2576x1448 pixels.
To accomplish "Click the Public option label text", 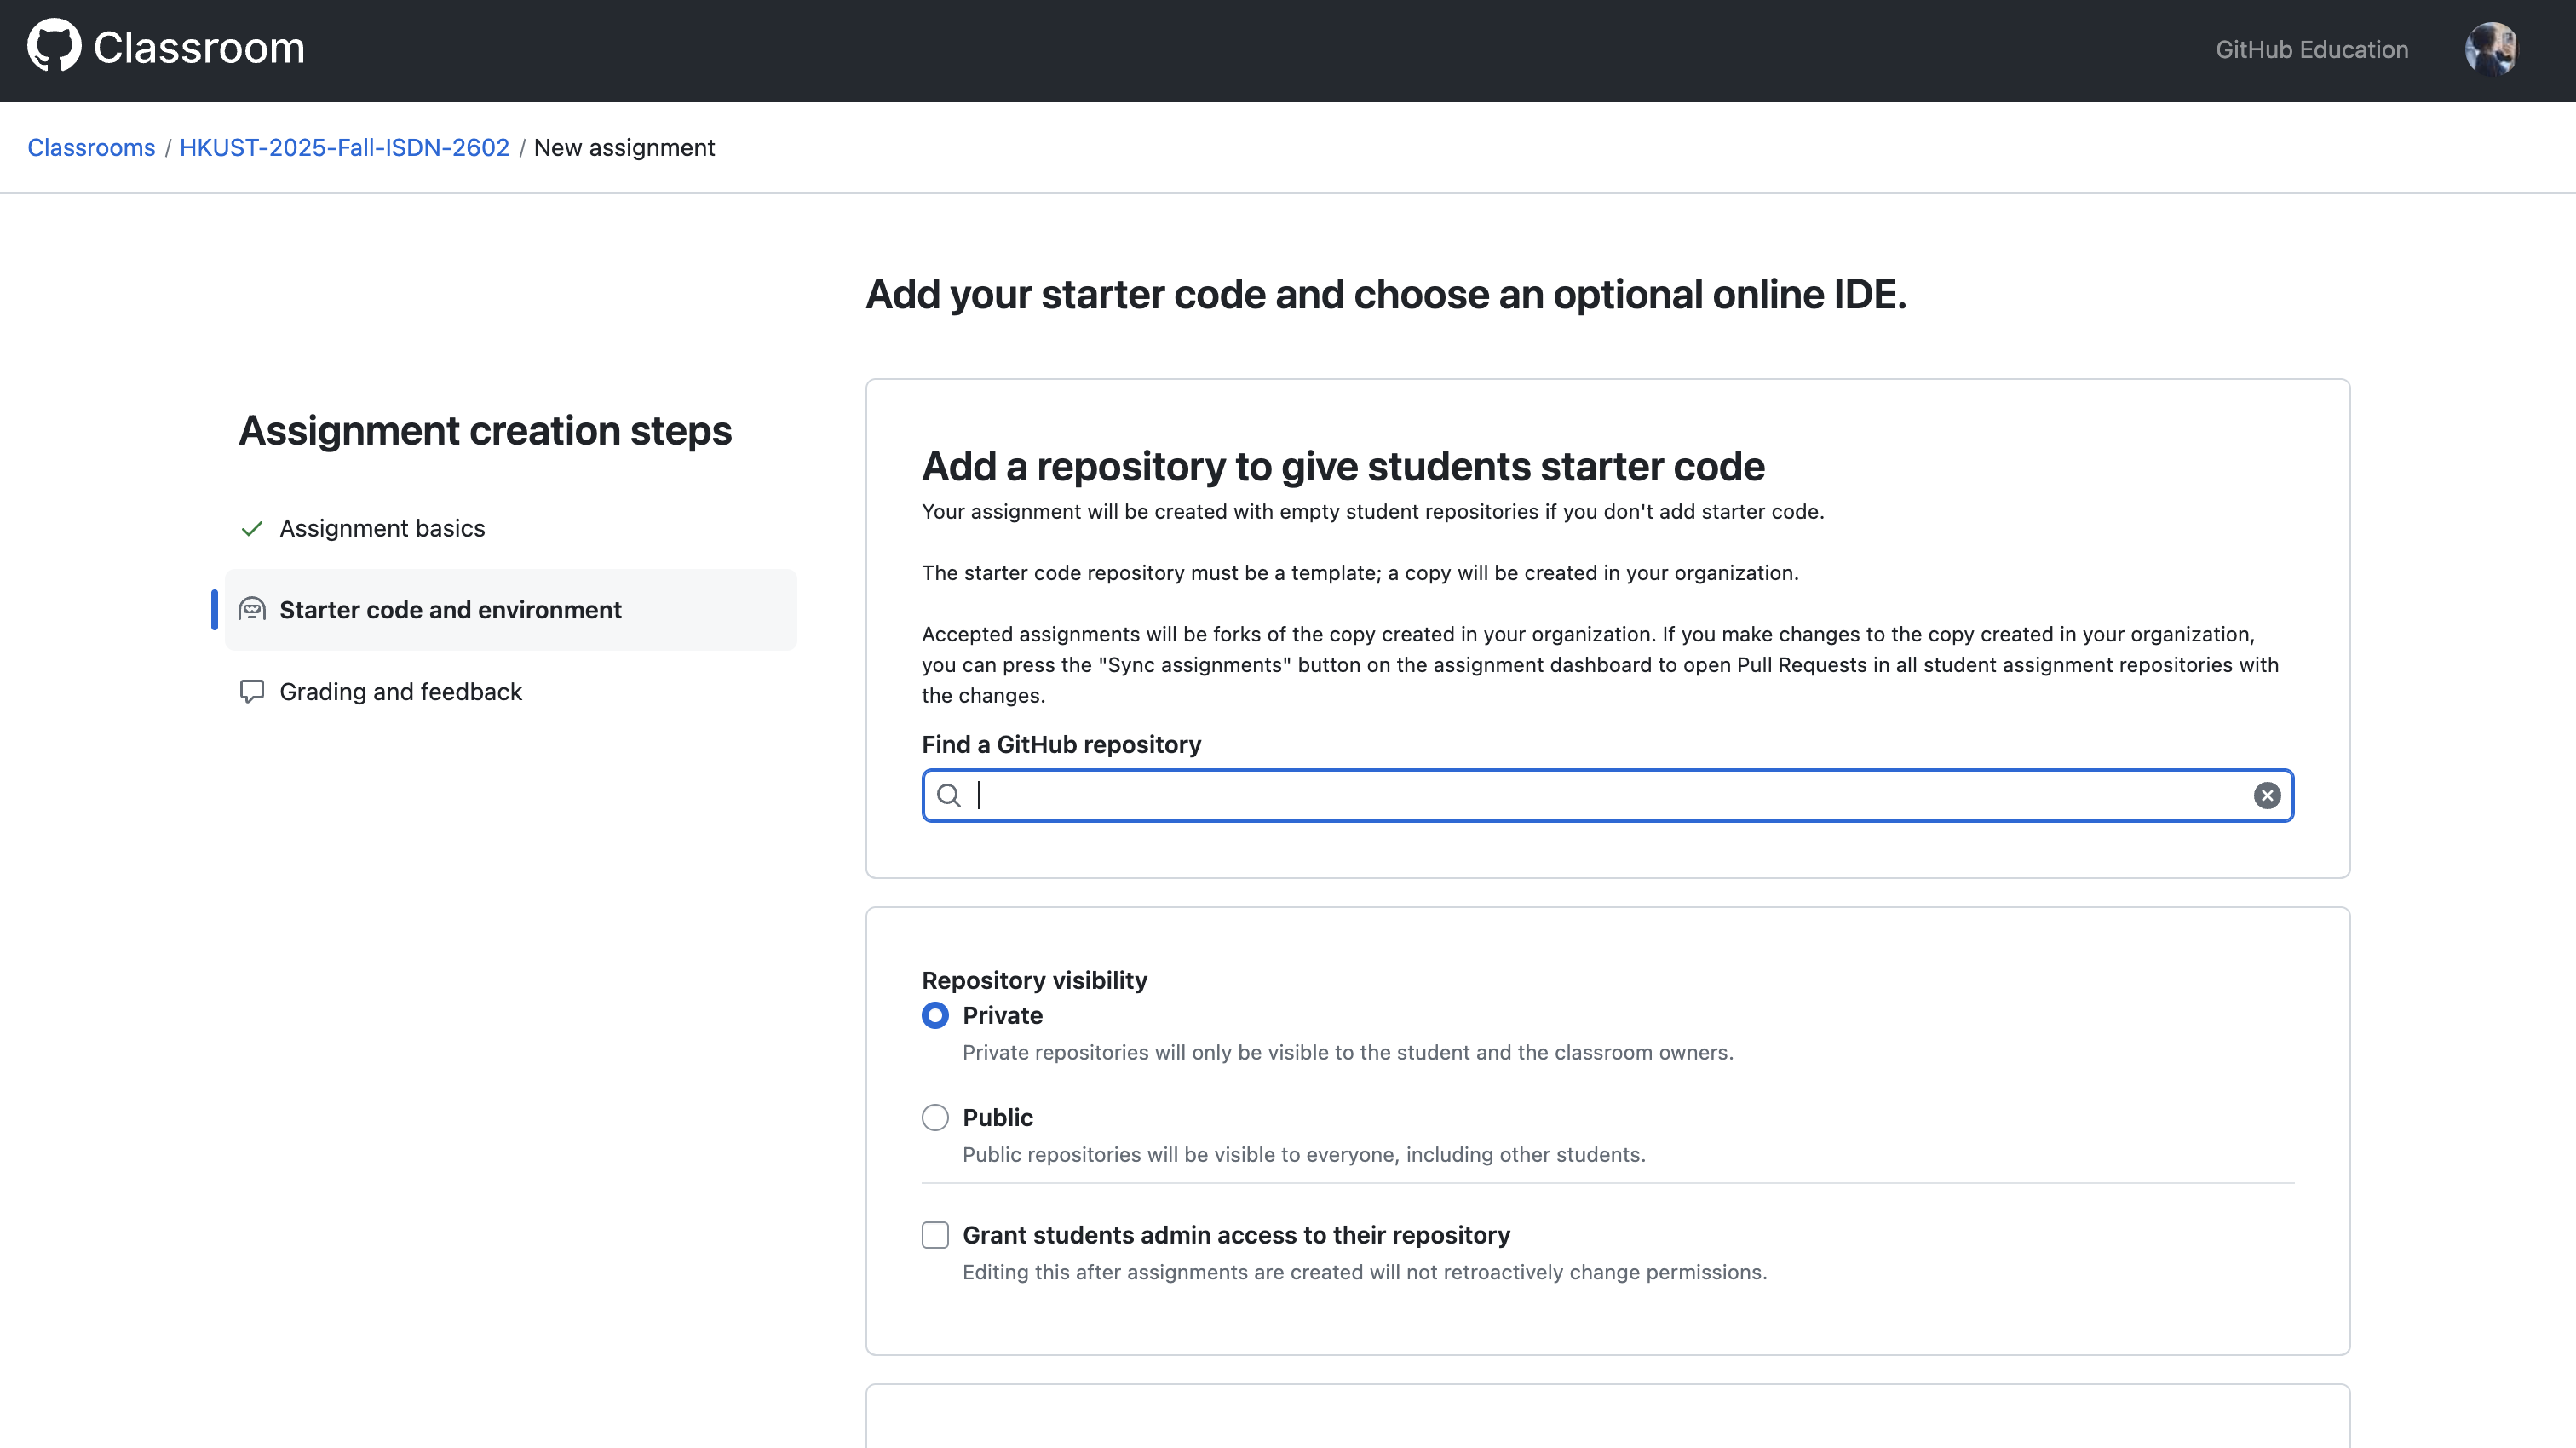I will pos(997,1117).
